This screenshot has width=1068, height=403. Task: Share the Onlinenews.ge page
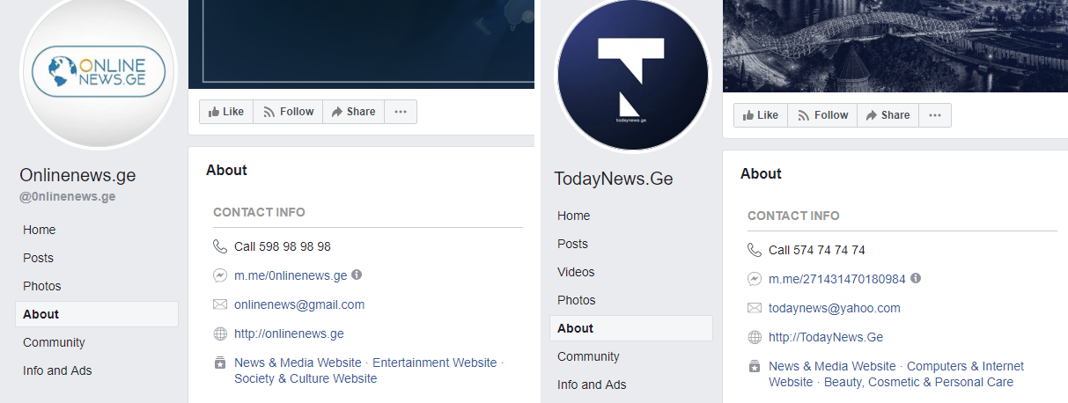point(353,112)
